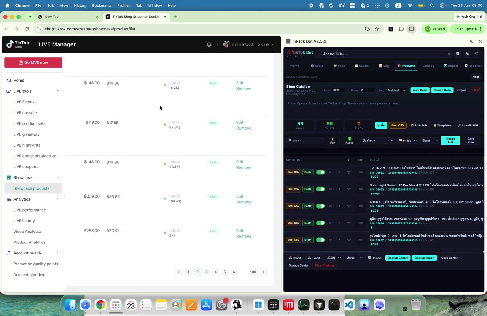Screen dimensions: 487x316
Task: Star the CSV 10001 JP JINPIN product
Action: click(x=349, y=172)
